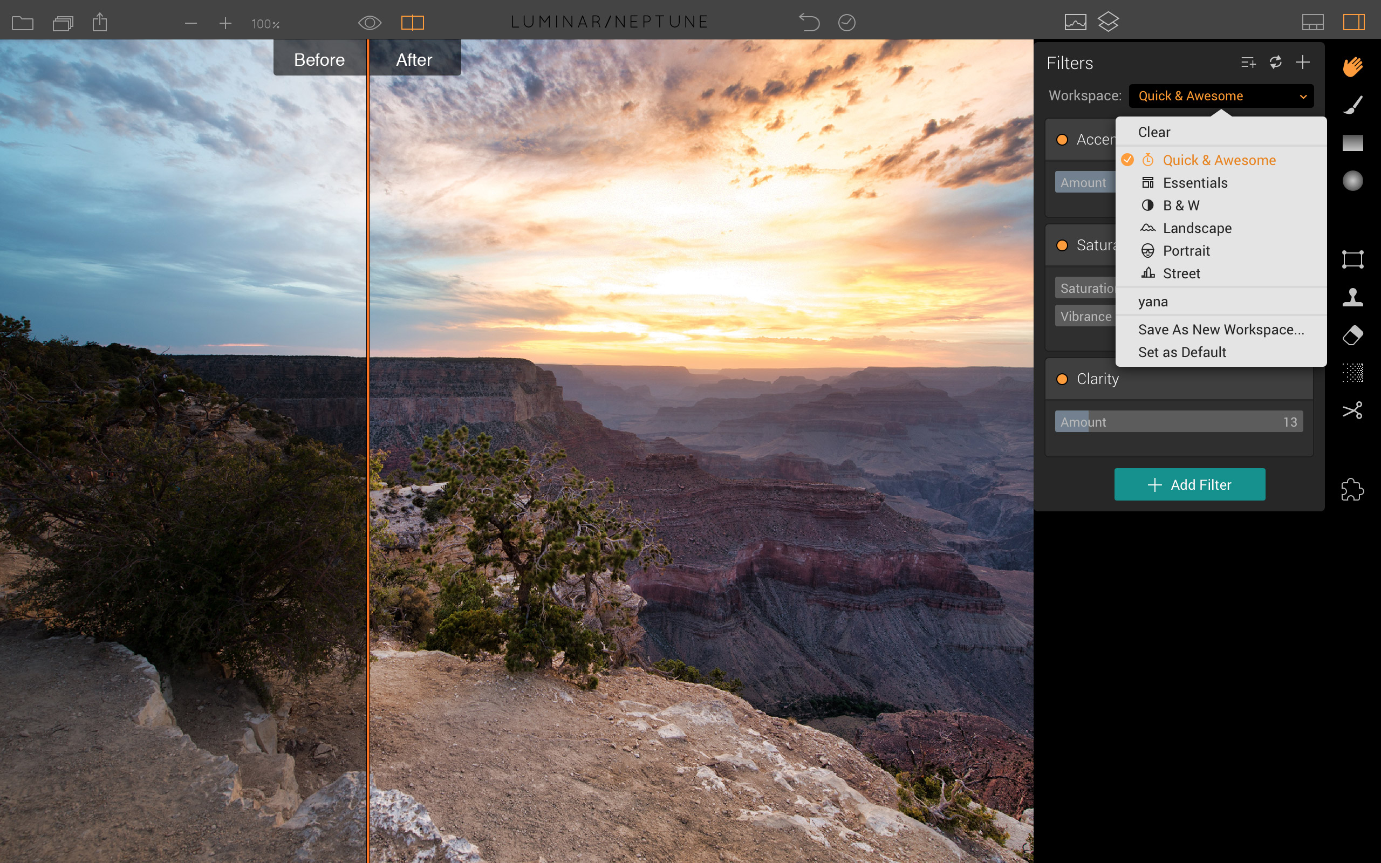Viewport: 1381px width, 863px height.
Task: Adjust the Clarity Amount slider
Action: tap(1178, 422)
